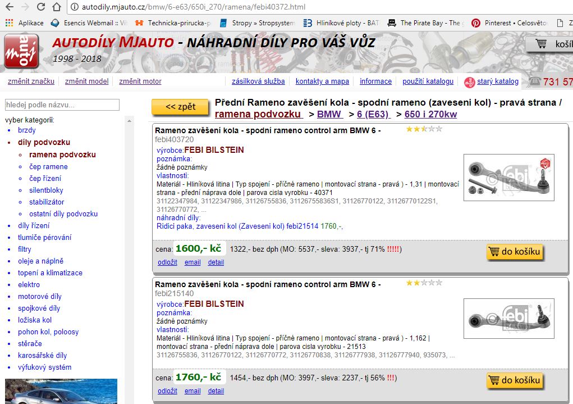Image resolution: width=573 pixels, height=404 pixels.
Task: Click the MJauto logo in the header
Action: tap(21, 51)
